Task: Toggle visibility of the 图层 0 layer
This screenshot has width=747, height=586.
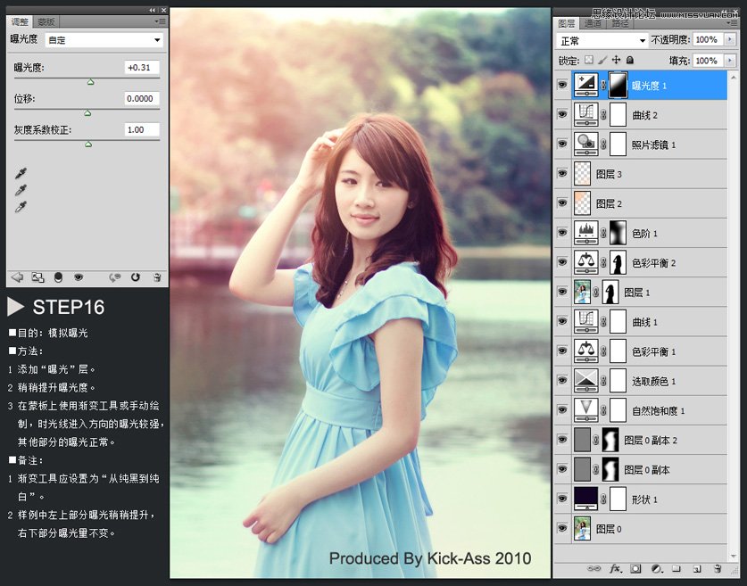Action: [563, 528]
